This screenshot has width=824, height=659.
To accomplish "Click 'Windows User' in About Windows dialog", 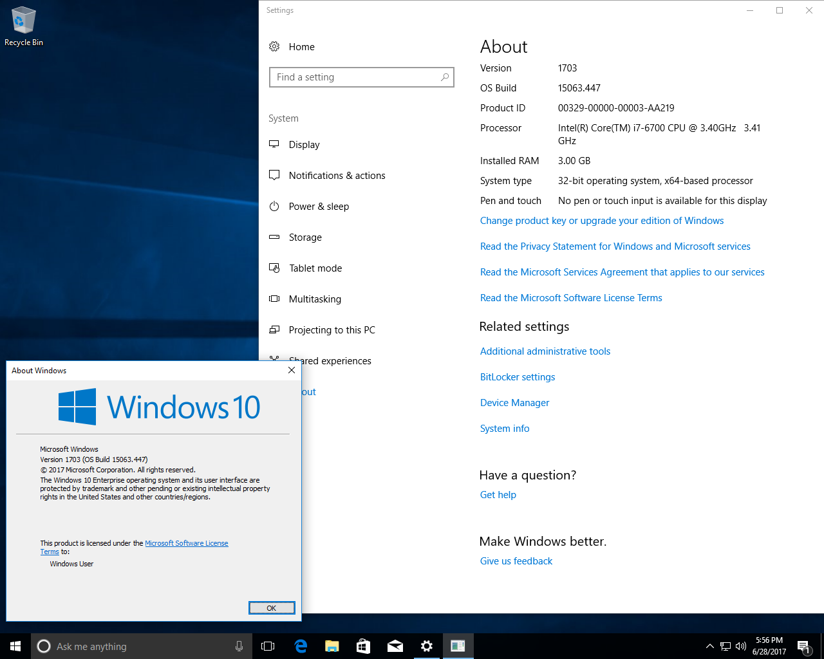I will (x=71, y=564).
